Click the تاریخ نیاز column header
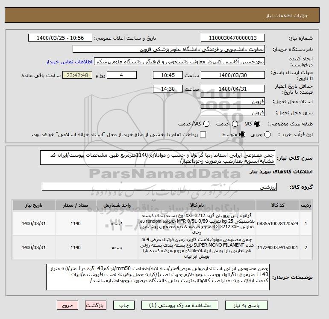This screenshot has height=319, width=329. (34, 205)
